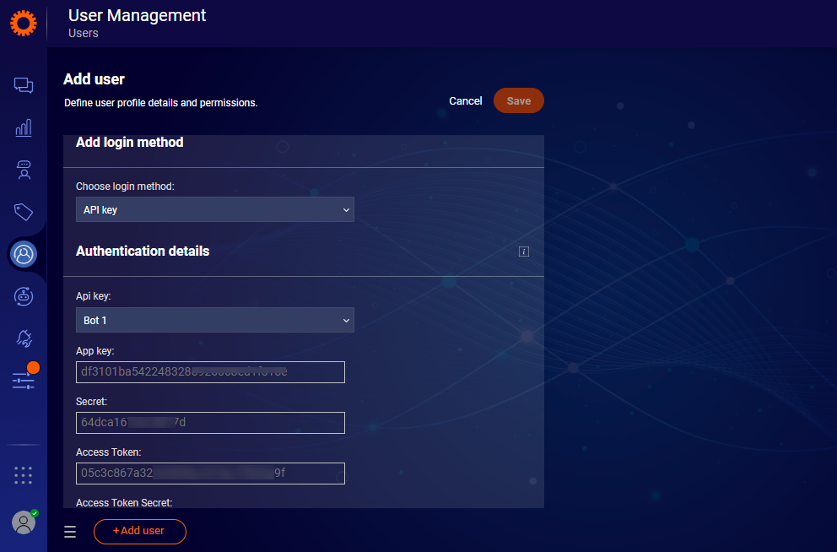The image size is (837, 552).
Task: Select the user management profile icon
Action: 24,253
